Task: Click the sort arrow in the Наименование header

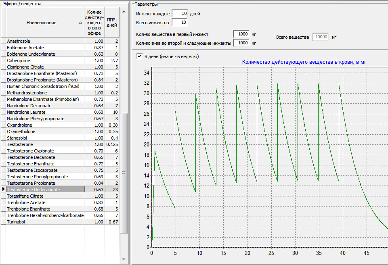Action: (x=80, y=23)
